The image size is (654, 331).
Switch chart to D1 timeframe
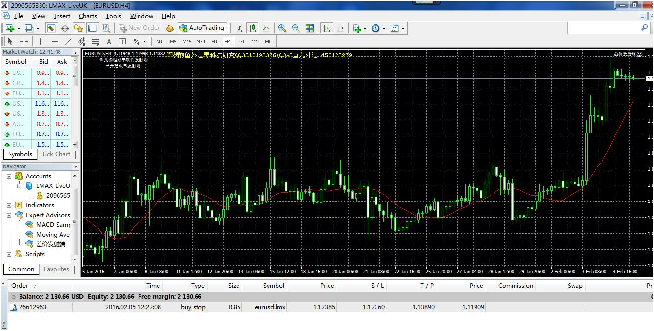click(x=241, y=41)
